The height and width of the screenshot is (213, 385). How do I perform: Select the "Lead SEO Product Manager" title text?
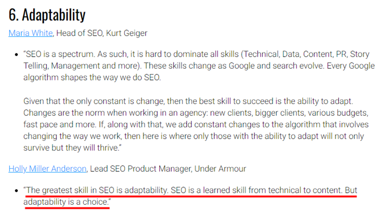click(x=140, y=169)
